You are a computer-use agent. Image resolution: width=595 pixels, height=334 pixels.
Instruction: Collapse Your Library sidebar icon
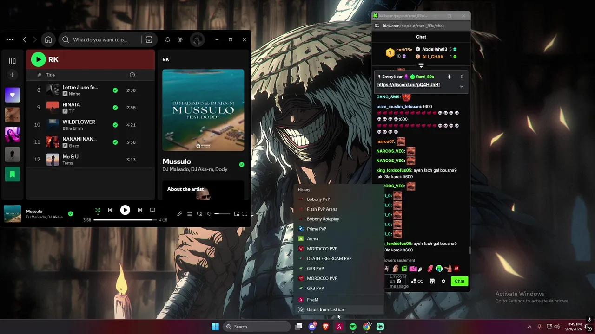[x=13, y=60]
